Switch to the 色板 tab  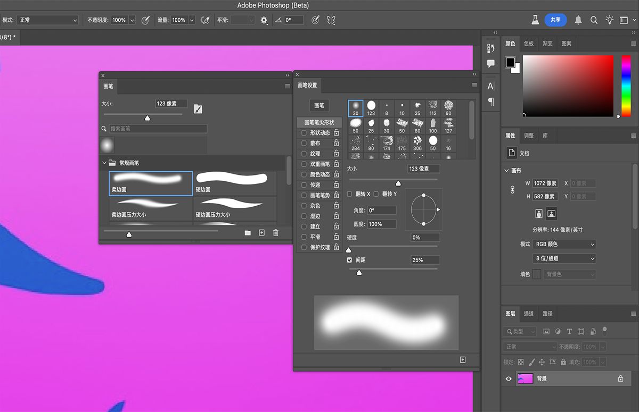(x=529, y=44)
